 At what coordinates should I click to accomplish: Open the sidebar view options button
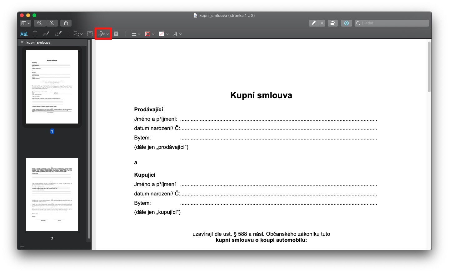click(x=25, y=23)
